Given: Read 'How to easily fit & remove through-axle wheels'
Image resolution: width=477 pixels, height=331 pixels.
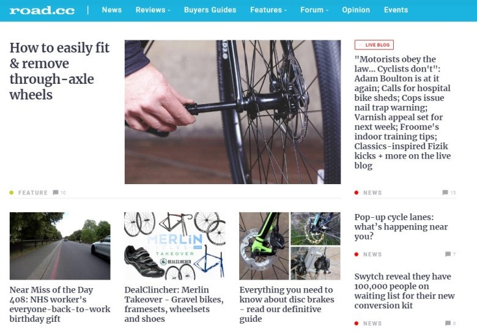Looking at the screenshot, I should pyautogui.click(x=59, y=71).
